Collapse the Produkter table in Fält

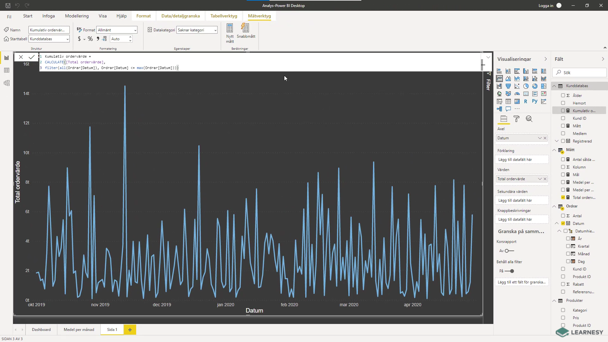(554, 301)
